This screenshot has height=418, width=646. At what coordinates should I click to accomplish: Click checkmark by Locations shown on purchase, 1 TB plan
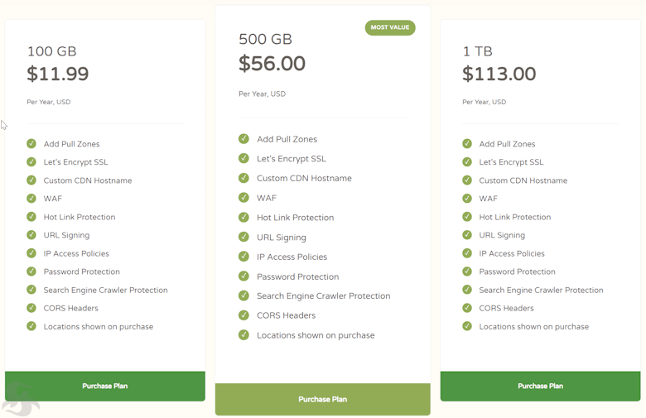(467, 326)
